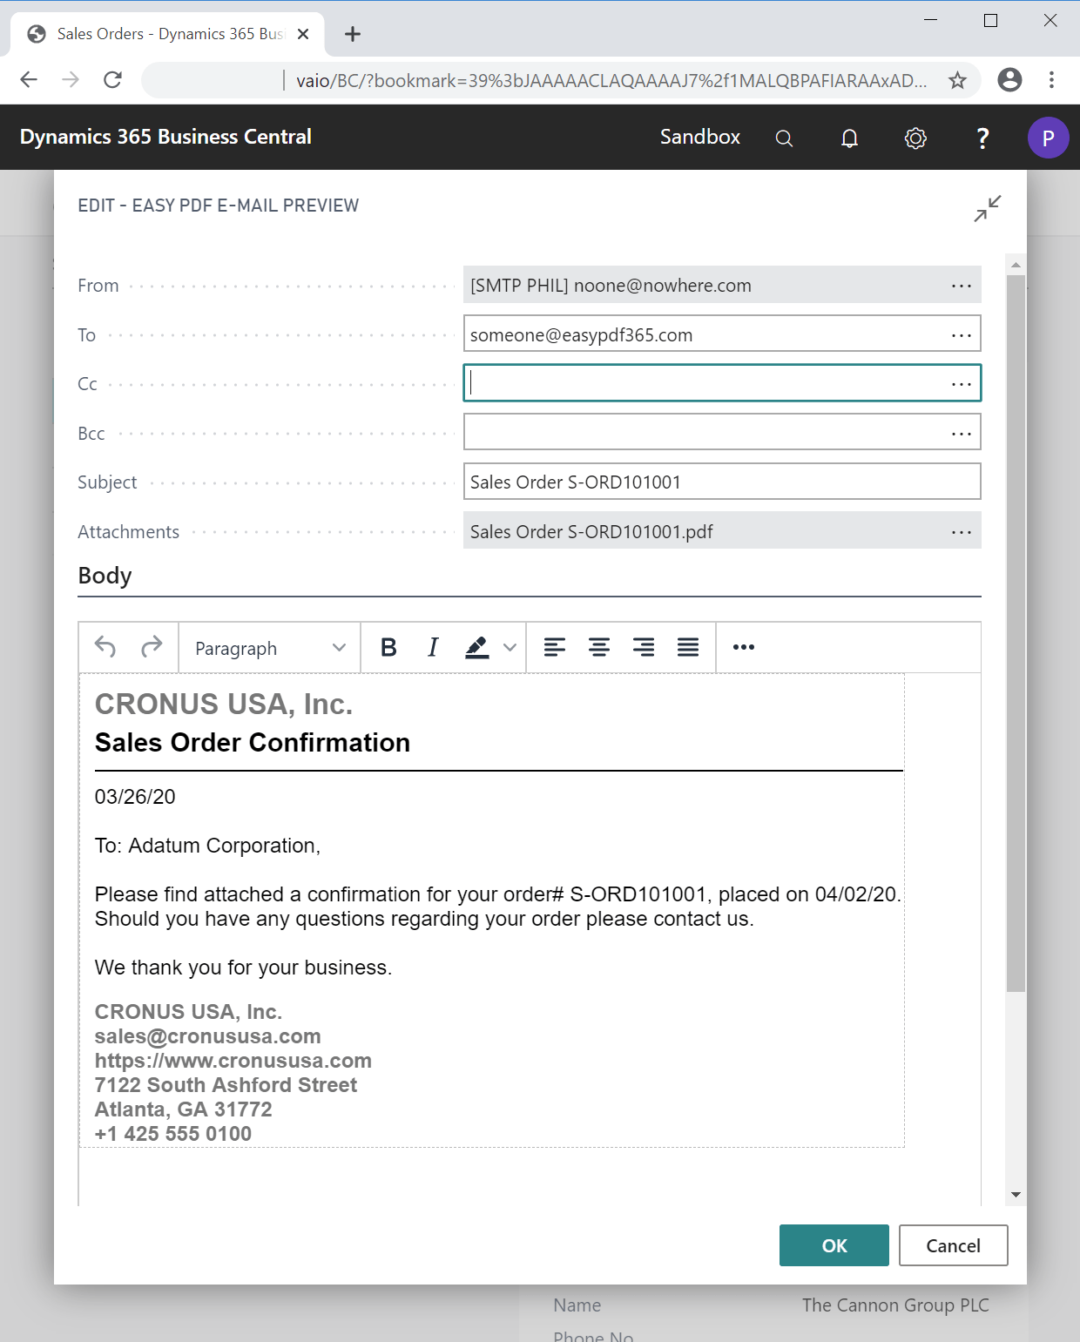
Task: Open the notifications bell
Action: (x=849, y=138)
